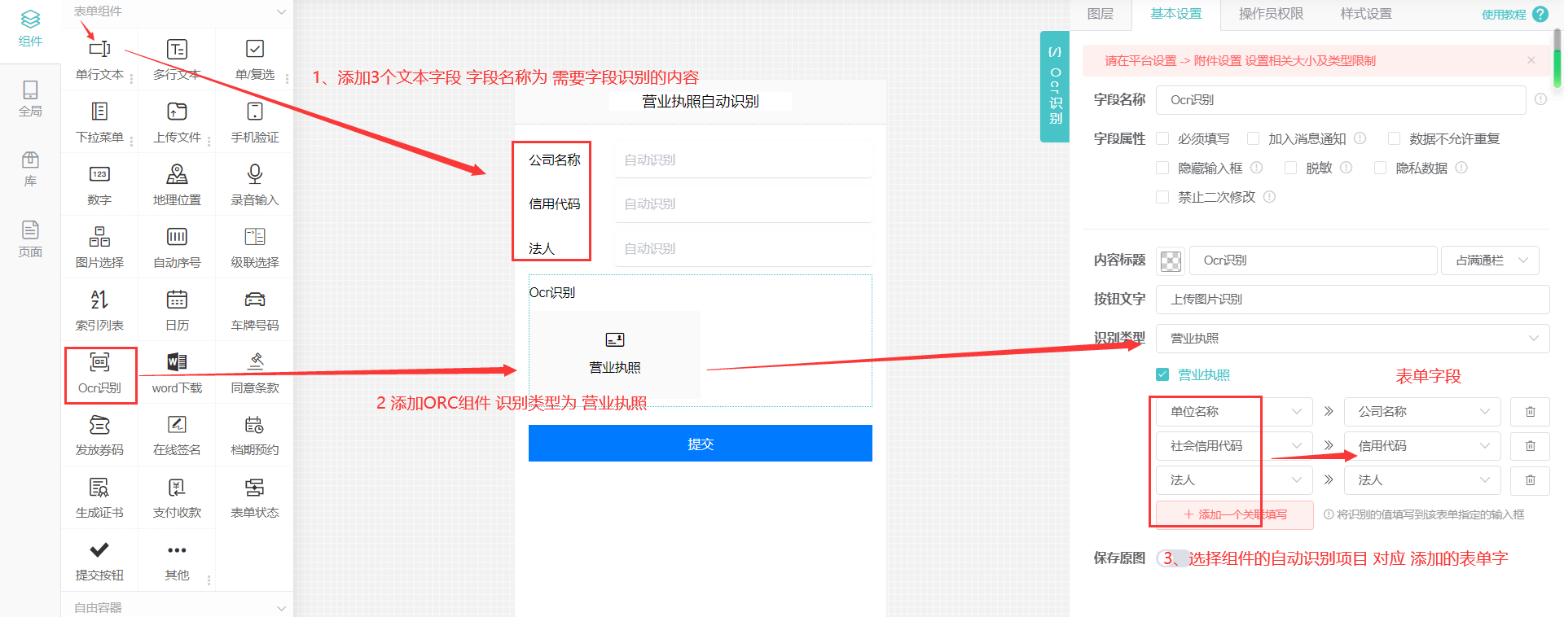
Task: Add a 多行文本 multi-line text component
Action: 177,59
